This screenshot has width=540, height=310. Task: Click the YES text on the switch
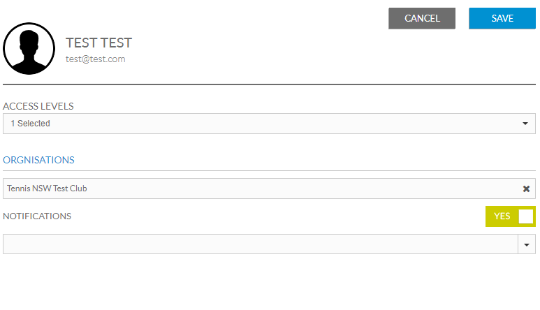point(502,216)
